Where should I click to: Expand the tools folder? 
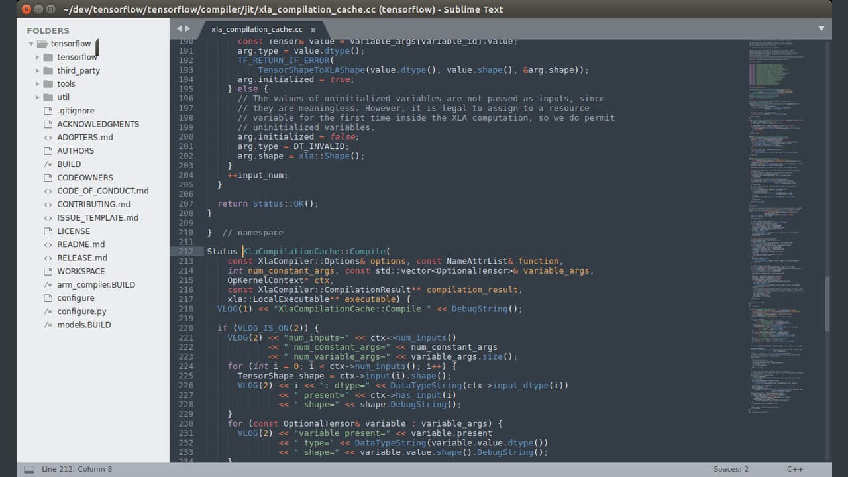38,83
